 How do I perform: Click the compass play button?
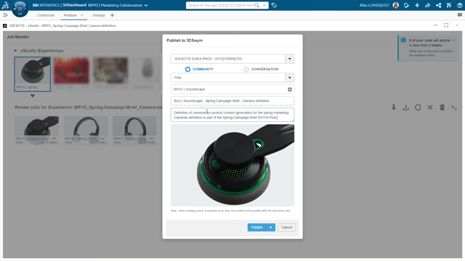tap(20, 8)
